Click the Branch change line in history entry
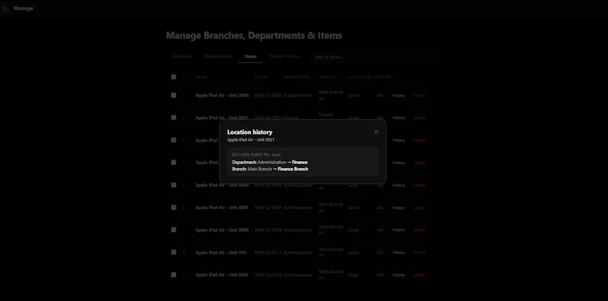The height and width of the screenshot is (301, 608). pos(271,169)
